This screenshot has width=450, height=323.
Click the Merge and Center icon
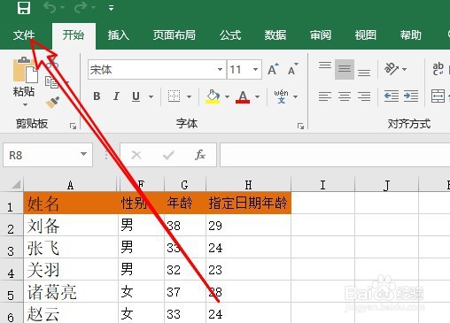438,96
